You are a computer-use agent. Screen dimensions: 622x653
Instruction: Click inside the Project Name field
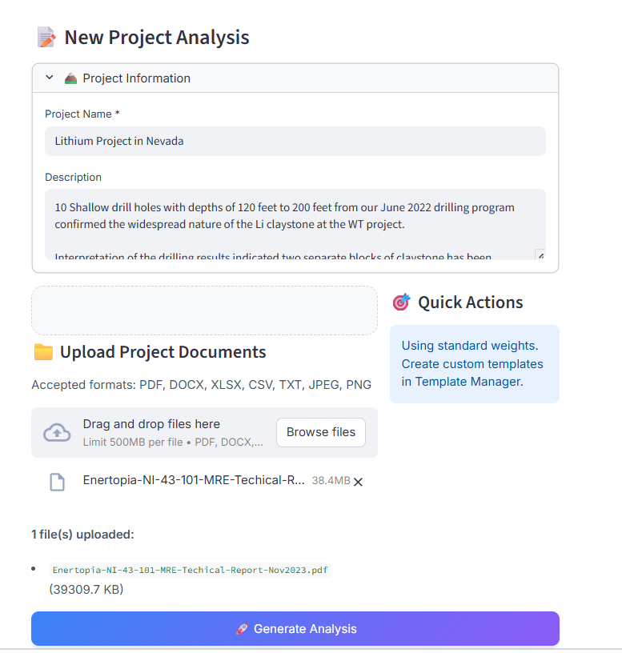[295, 141]
